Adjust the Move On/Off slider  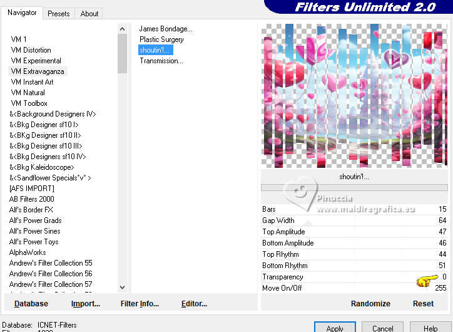[354, 288]
